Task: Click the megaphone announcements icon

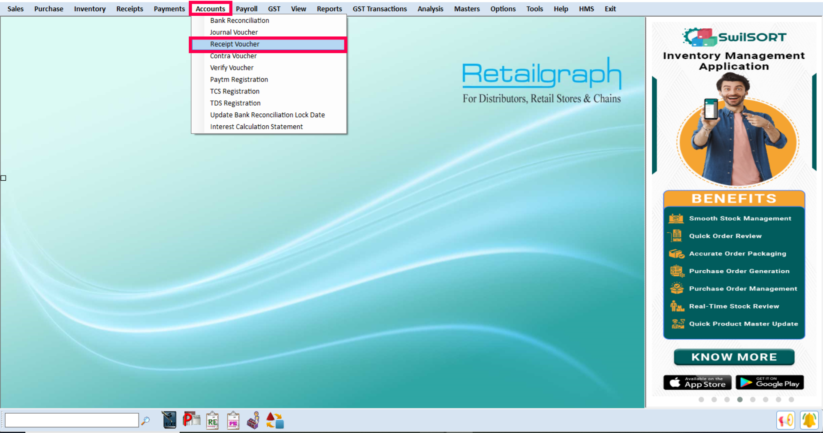Action: (x=786, y=420)
